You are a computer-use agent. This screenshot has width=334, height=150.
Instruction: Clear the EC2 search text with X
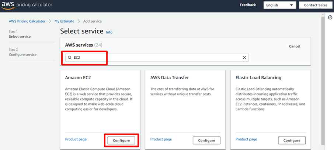(x=244, y=58)
